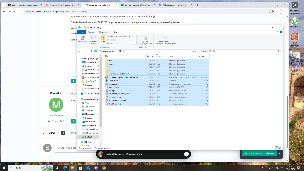Open Discord from the taskbar
The height and width of the screenshot is (171, 304).
tap(96, 168)
